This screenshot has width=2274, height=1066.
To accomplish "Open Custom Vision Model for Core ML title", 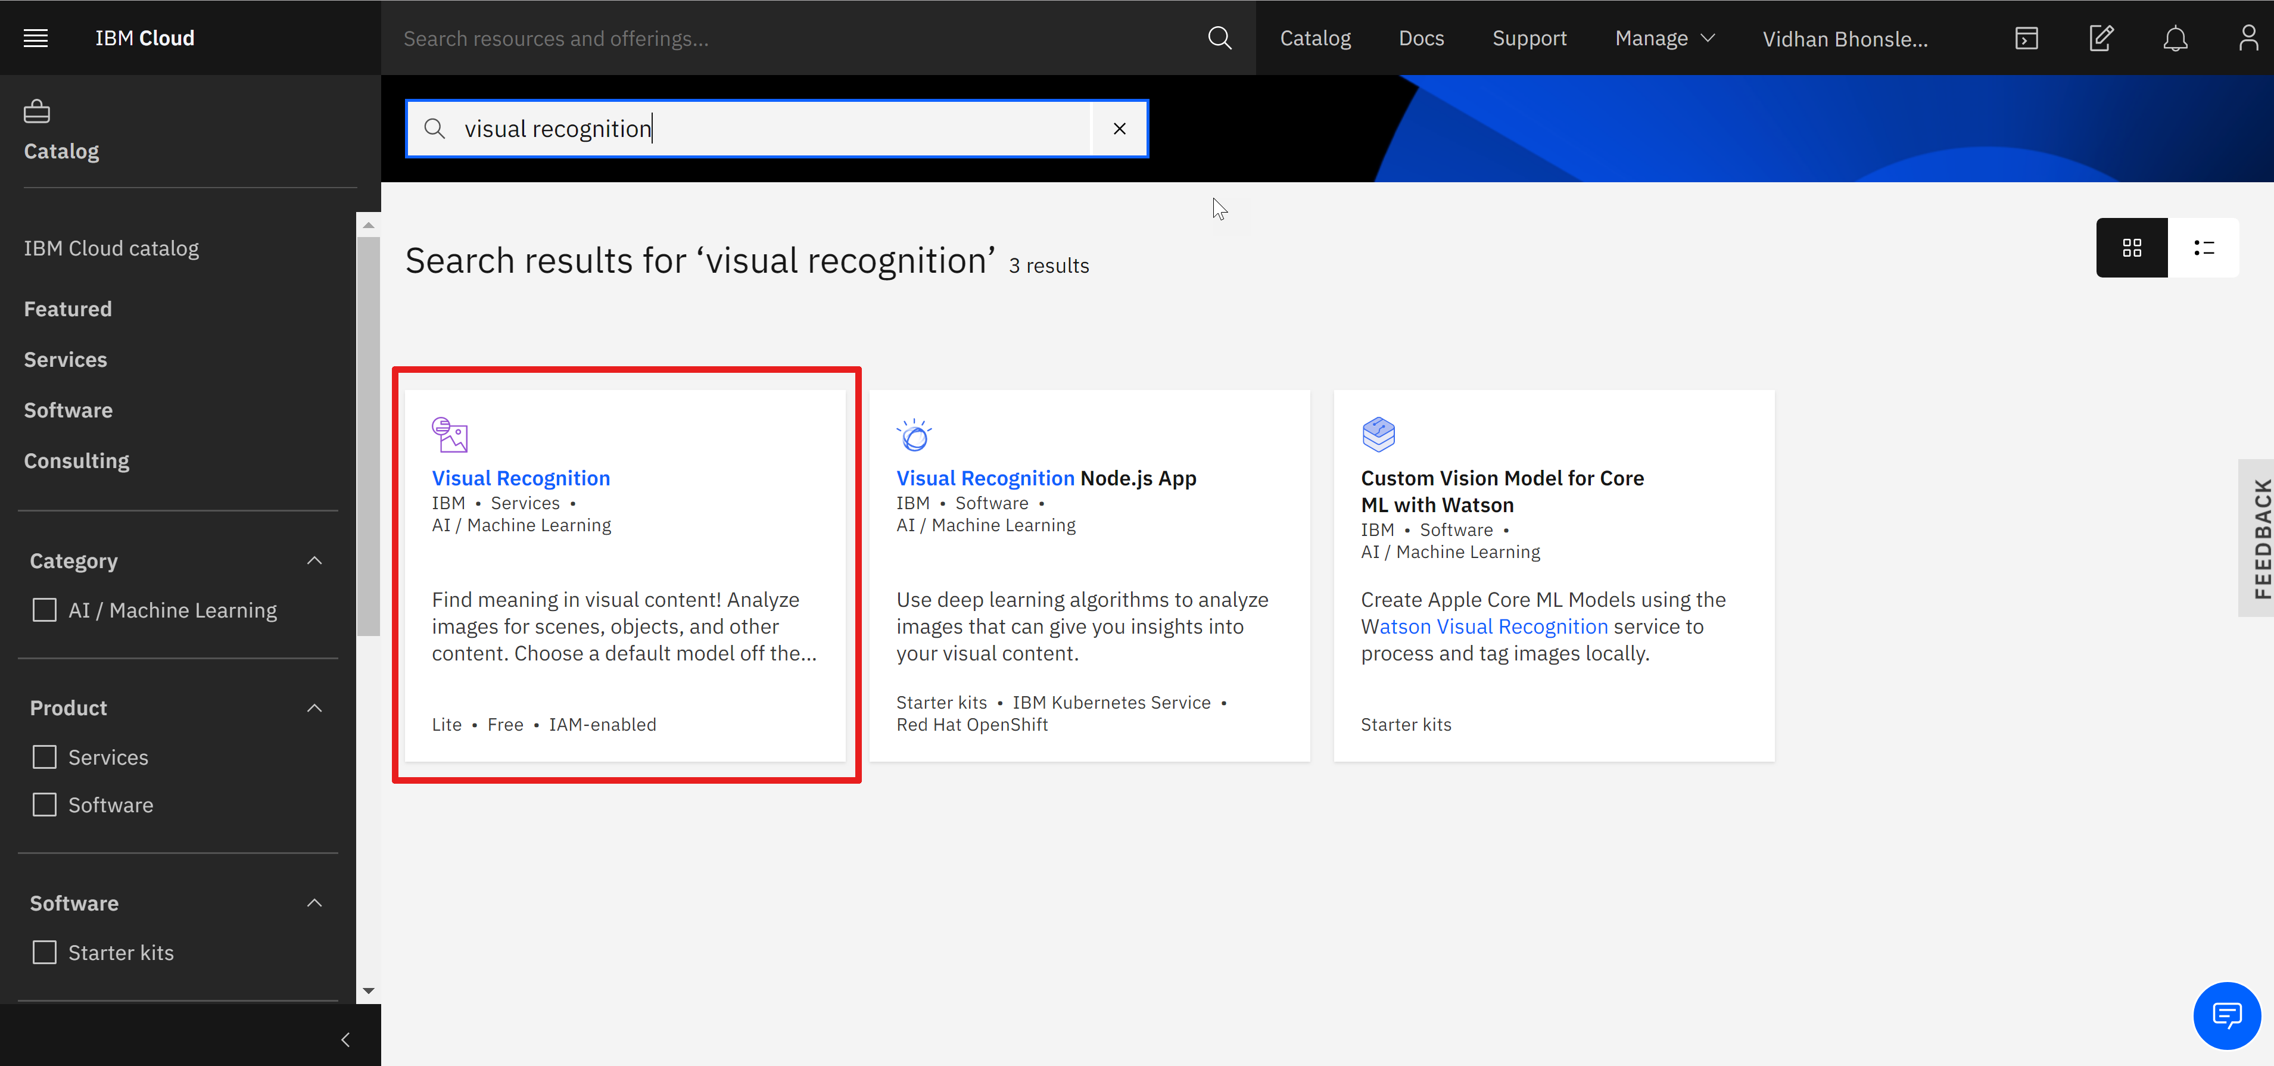I will (1502, 491).
